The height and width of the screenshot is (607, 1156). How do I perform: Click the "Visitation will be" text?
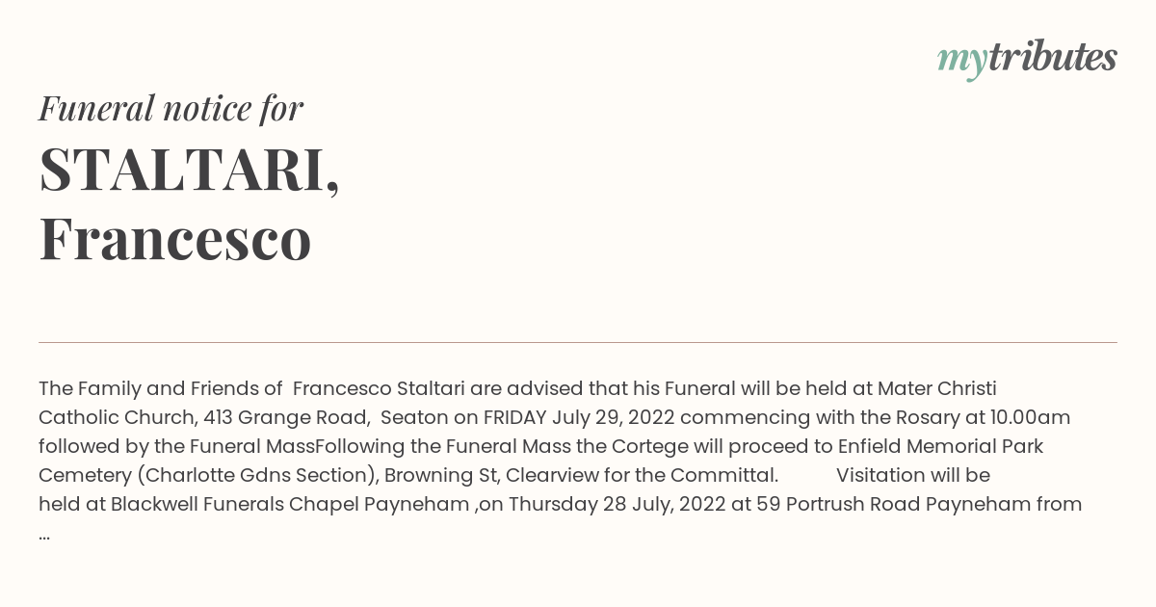(913, 475)
